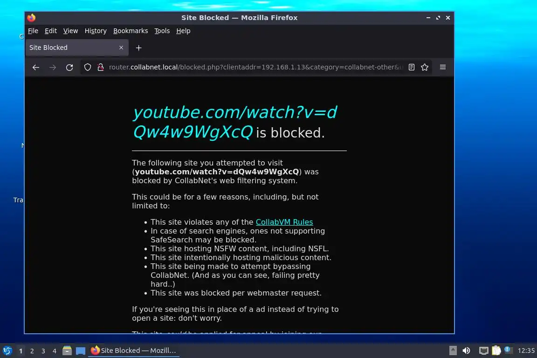537x358 pixels.
Task: Click the insecure connection padlock icon
Action: point(100,67)
